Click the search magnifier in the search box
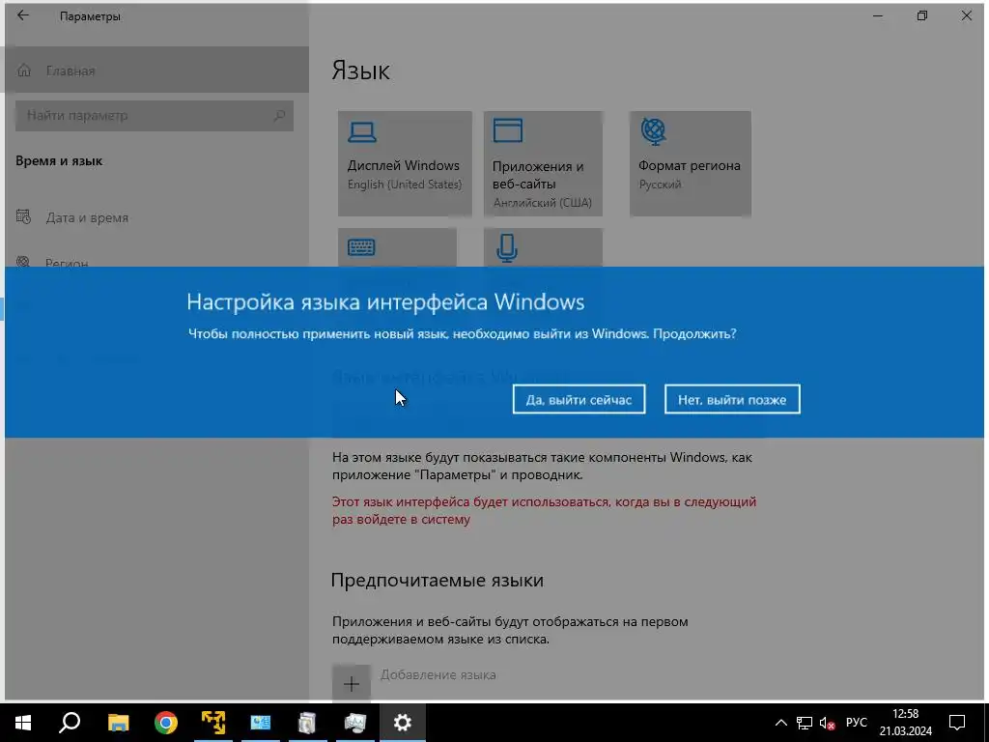Viewport: 989px width, 742px height. (279, 116)
